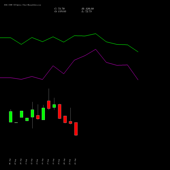Click the flat doji candle on 07 Aug
The height and width of the screenshot is (170, 170).
pos(16,122)
